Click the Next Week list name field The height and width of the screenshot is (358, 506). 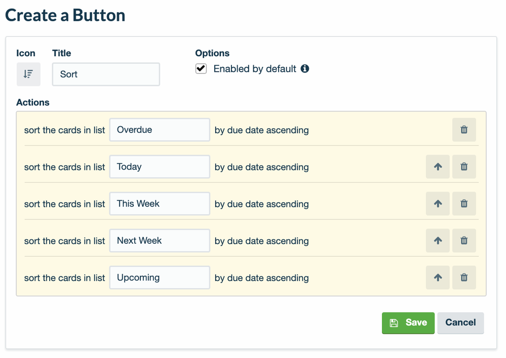pyautogui.click(x=160, y=241)
